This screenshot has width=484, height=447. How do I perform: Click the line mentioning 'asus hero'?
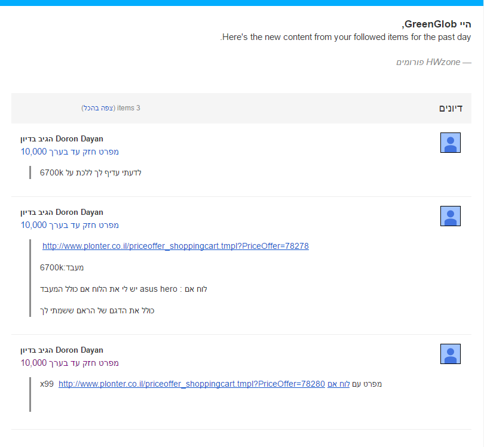click(124, 289)
